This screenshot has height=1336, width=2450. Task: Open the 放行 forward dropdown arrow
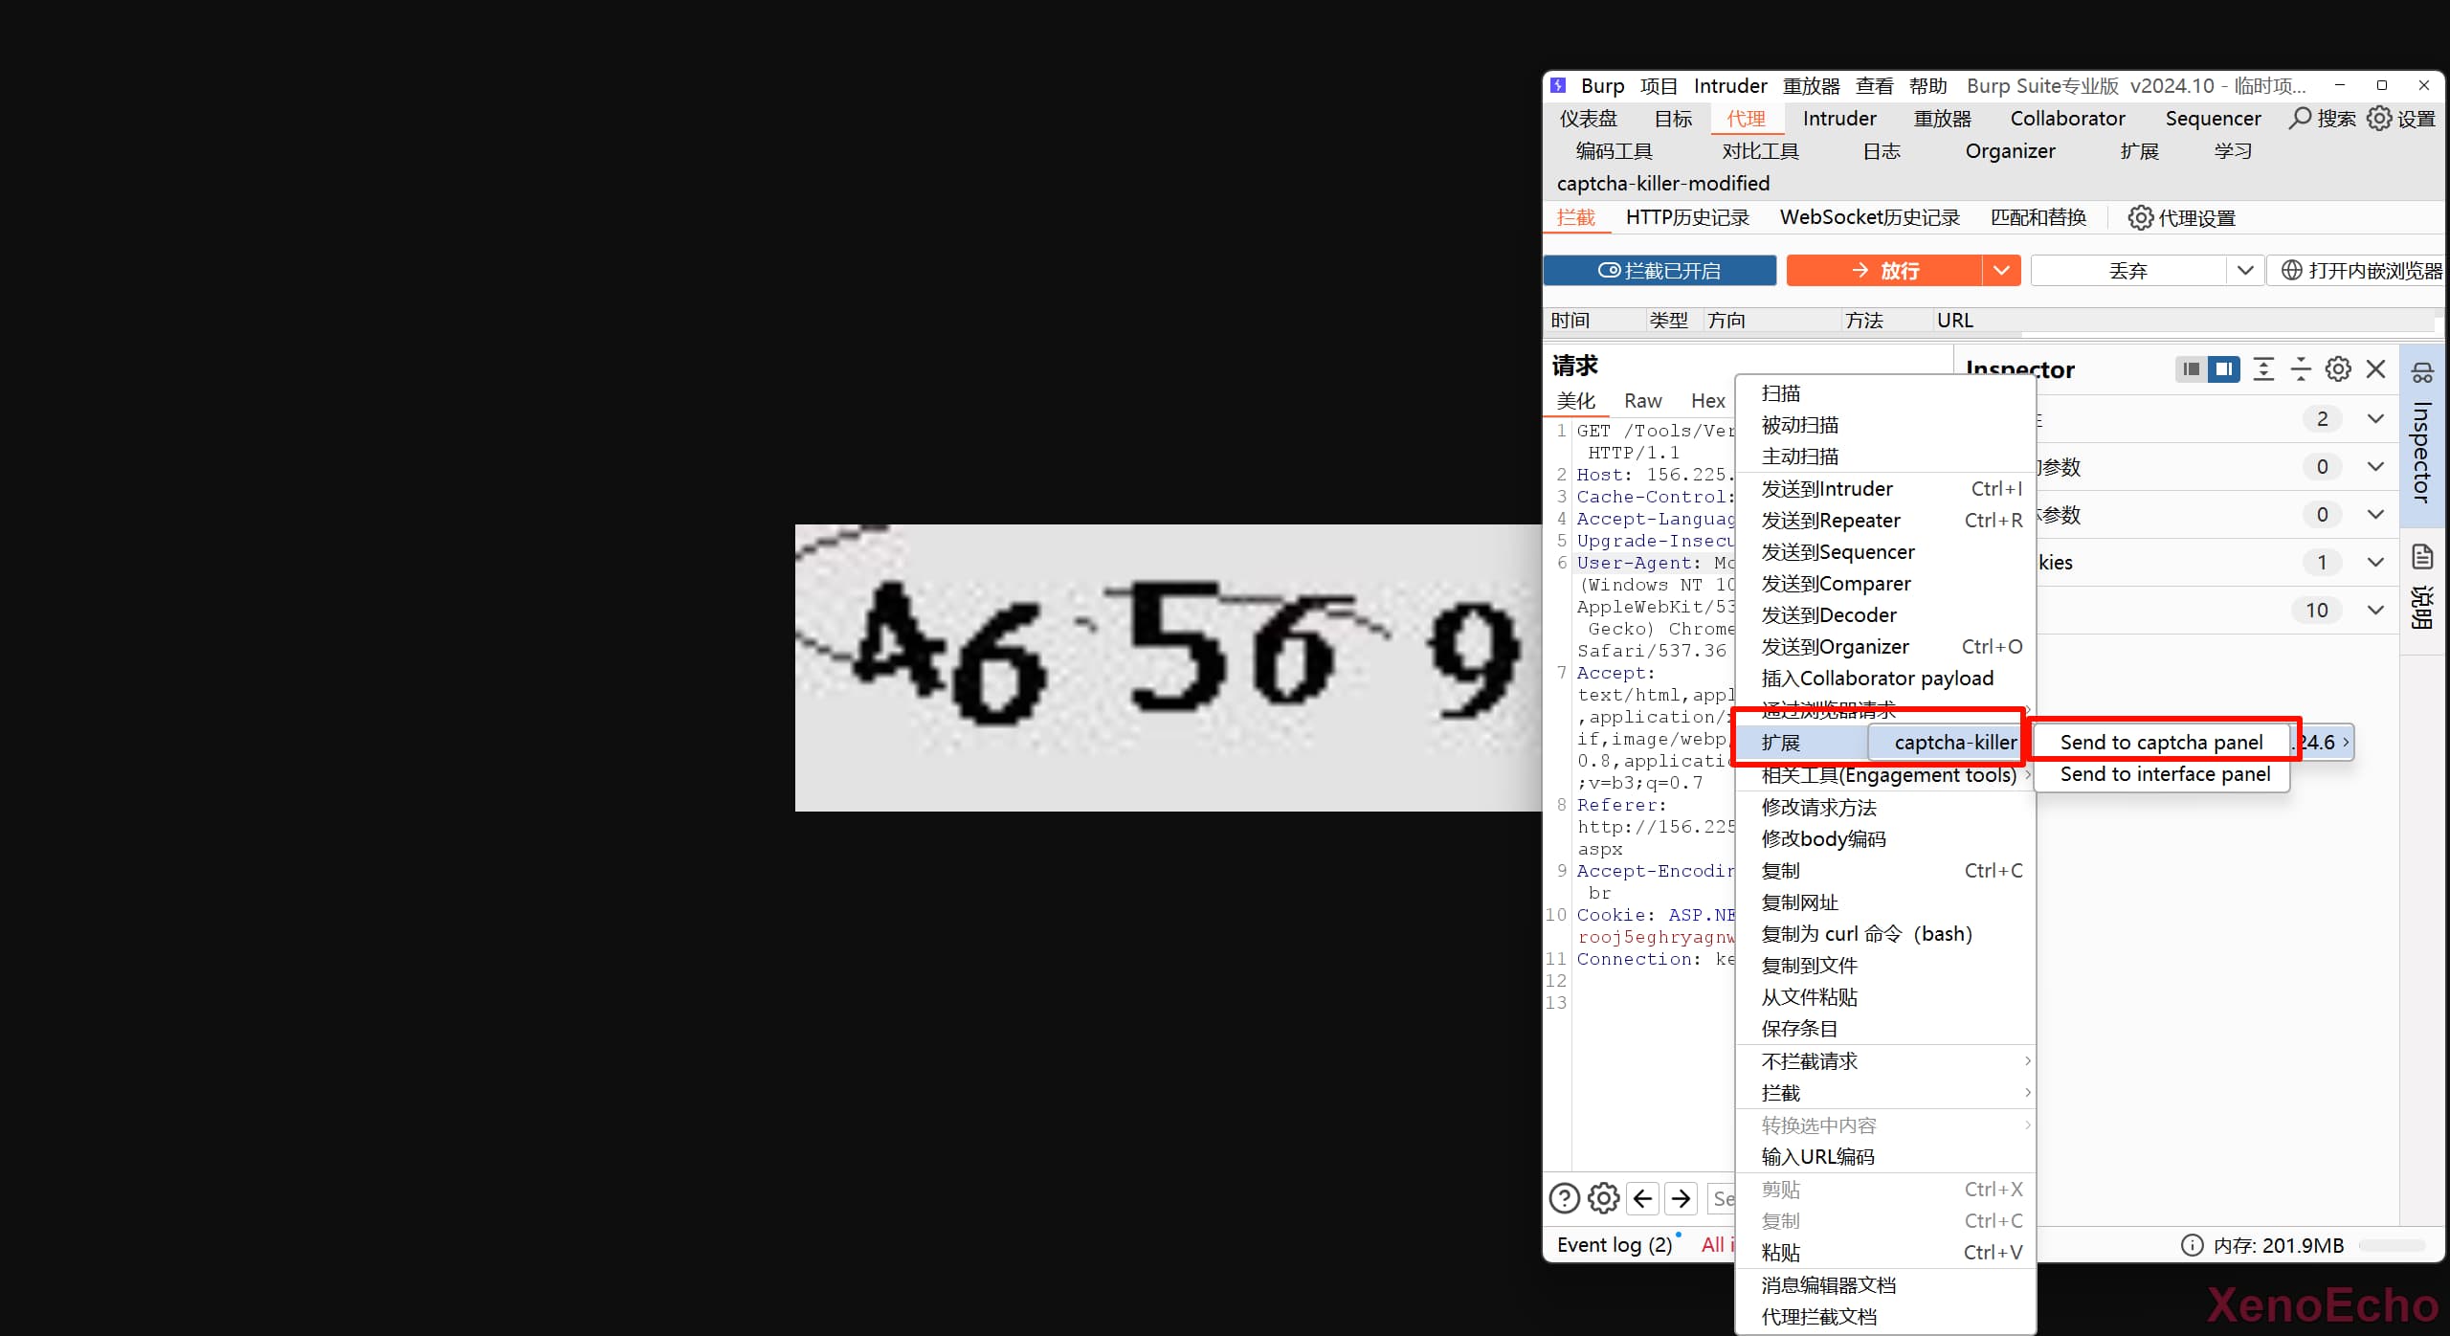click(x=2001, y=271)
